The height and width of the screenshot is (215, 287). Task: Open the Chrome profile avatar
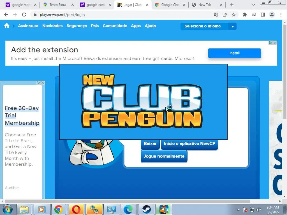(272, 15)
